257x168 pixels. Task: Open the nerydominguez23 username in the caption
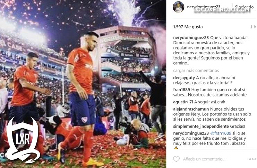pyautogui.click(x=191, y=38)
